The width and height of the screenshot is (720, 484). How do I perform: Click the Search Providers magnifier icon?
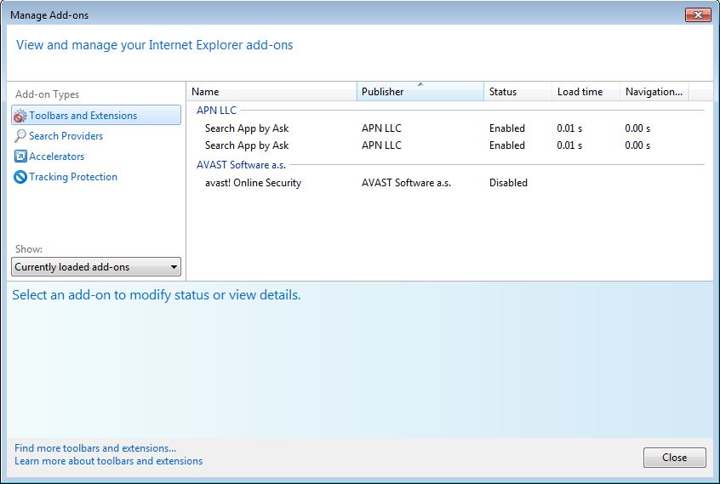20,136
